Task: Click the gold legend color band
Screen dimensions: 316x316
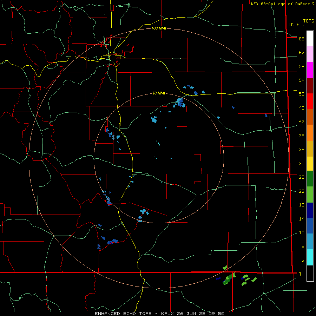Action: [x=310, y=149]
